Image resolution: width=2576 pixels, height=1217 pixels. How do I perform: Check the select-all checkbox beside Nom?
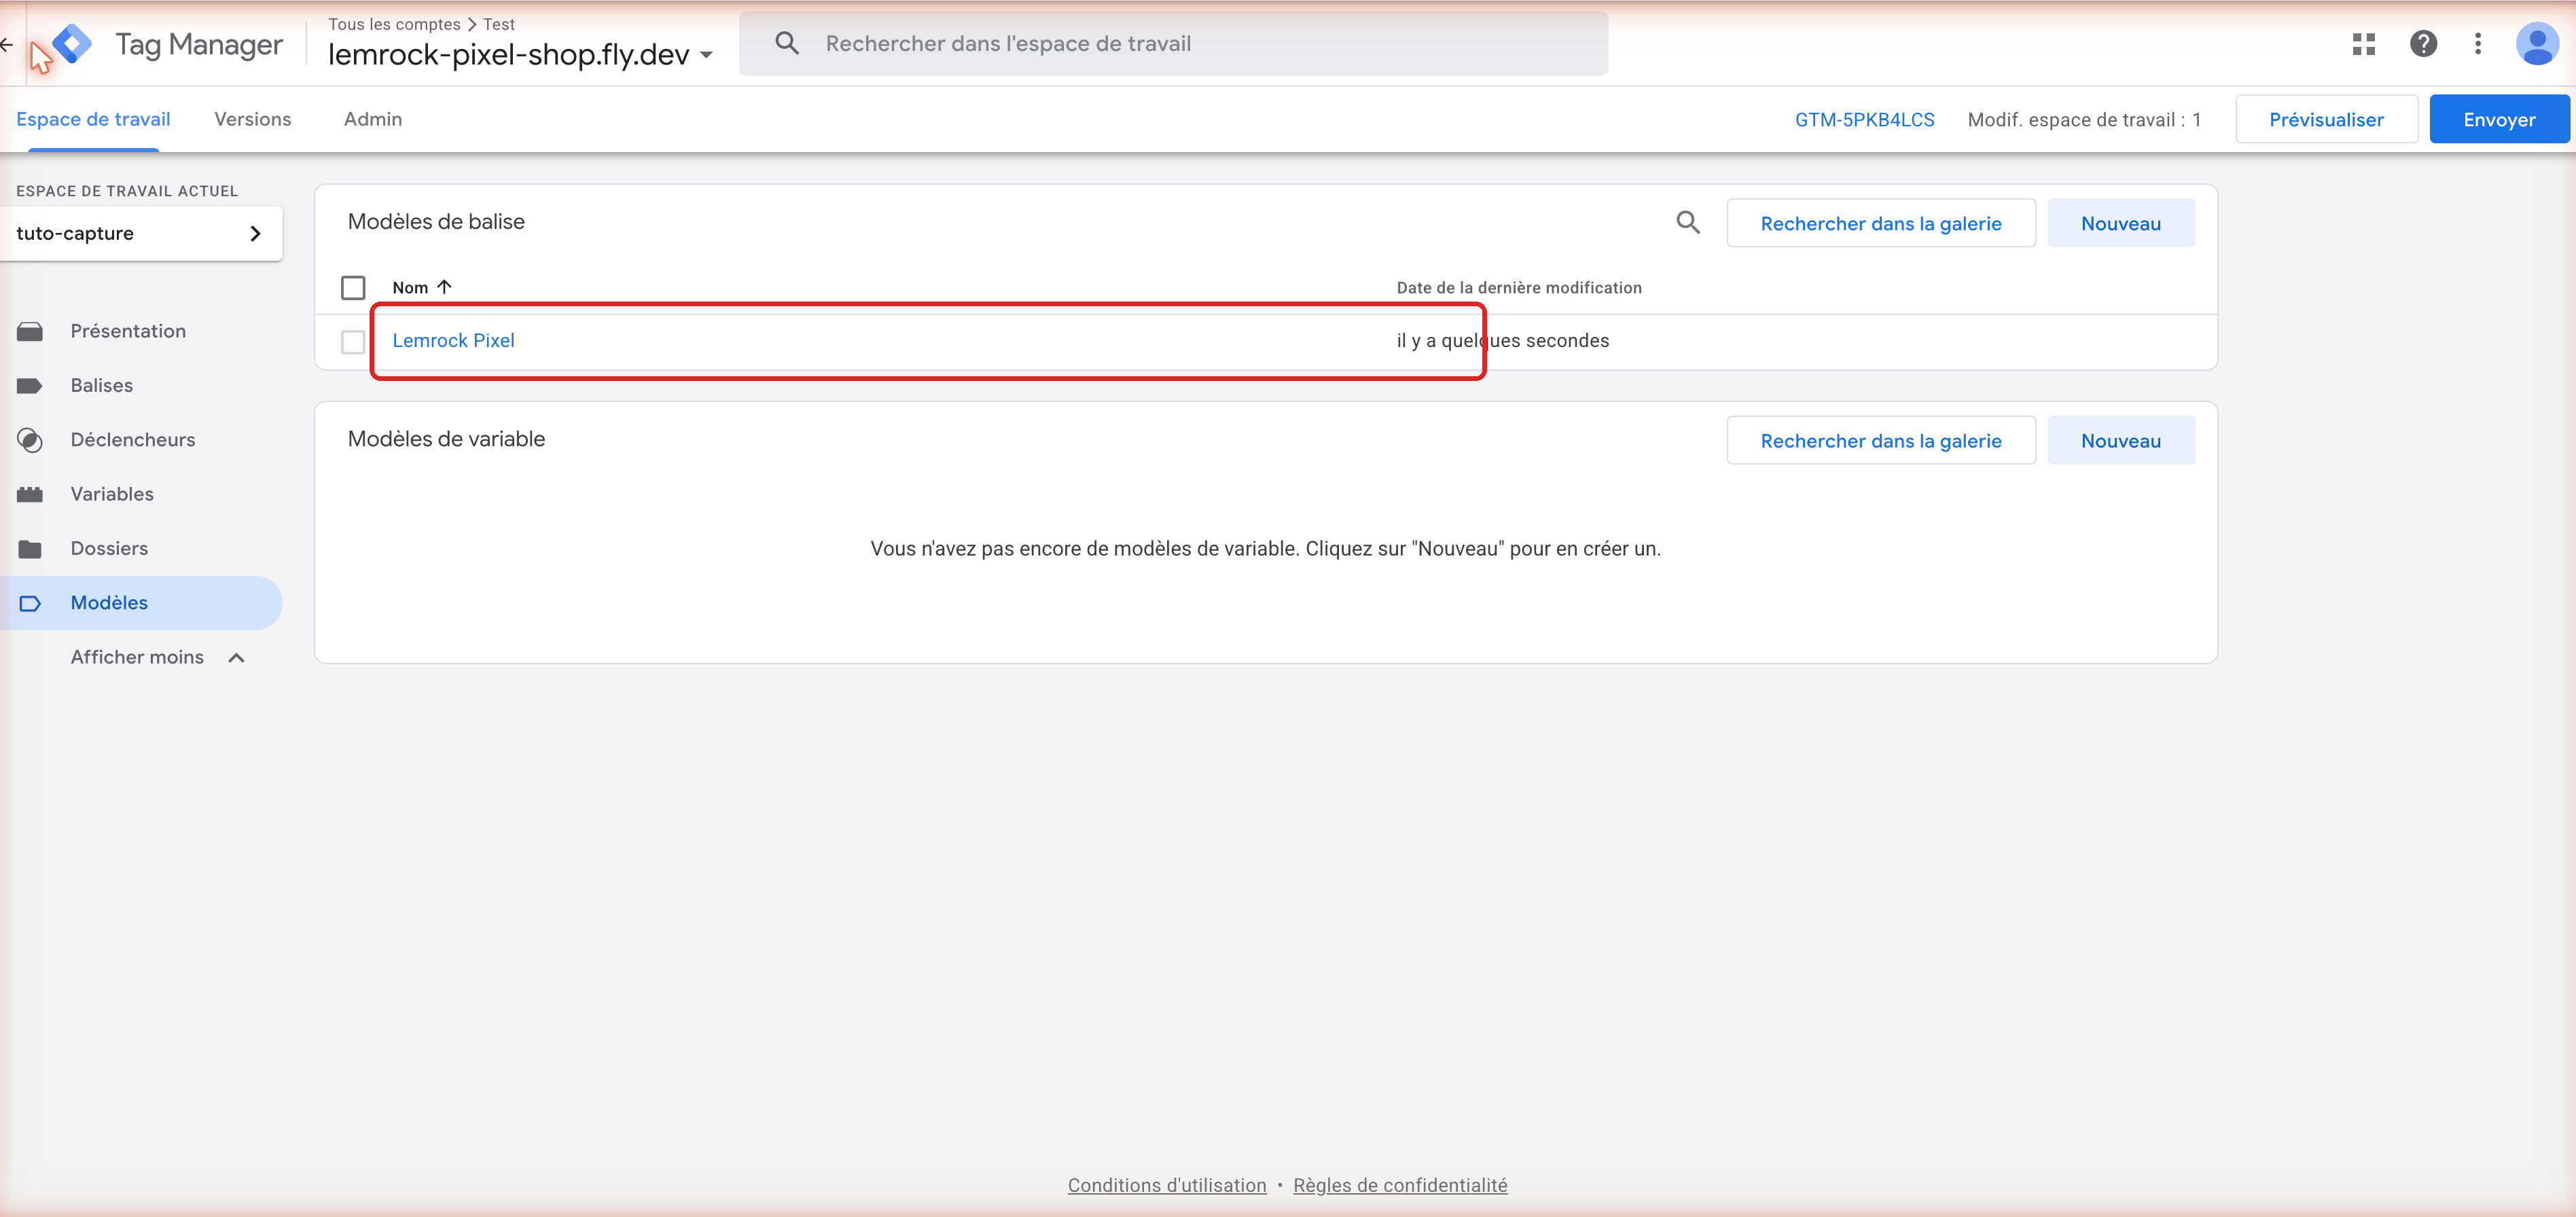point(353,288)
